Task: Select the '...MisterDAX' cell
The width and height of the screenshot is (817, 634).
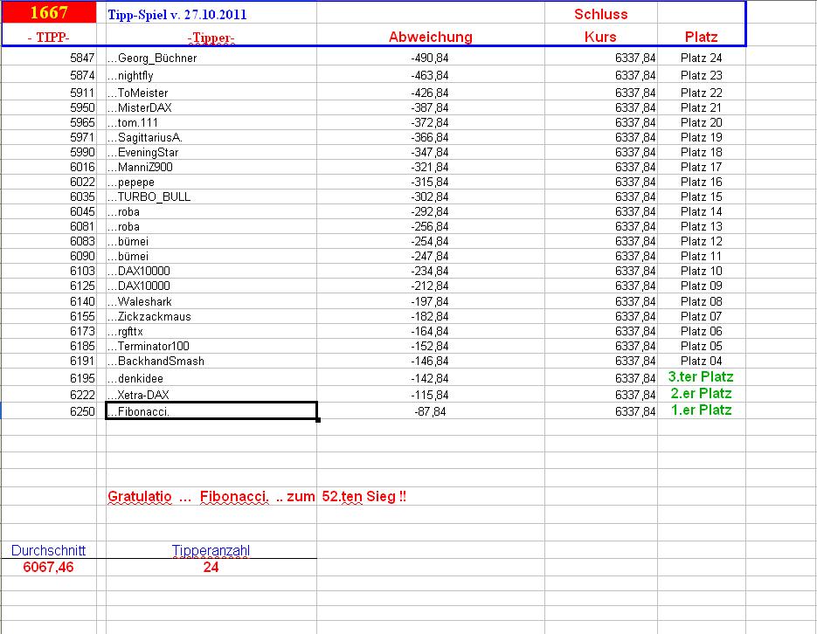Action: (x=211, y=107)
